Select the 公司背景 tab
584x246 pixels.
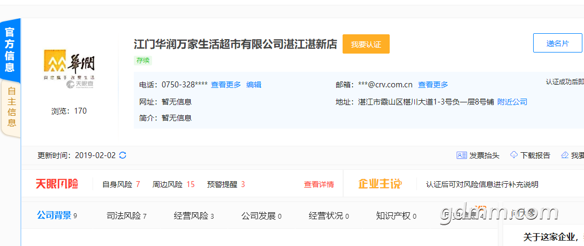tap(57, 215)
